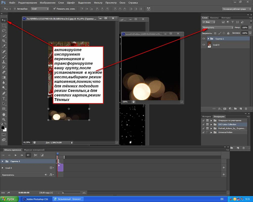Select the Eyedropper tool
Screen dimensions: 253x202
4,46
